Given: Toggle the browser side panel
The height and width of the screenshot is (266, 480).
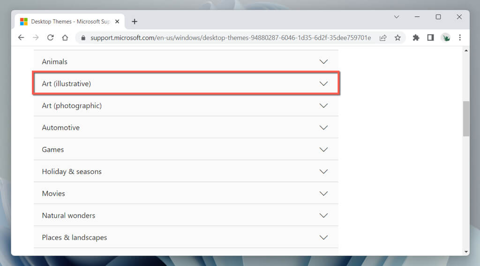Looking at the screenshot, I should click(430, 38).
